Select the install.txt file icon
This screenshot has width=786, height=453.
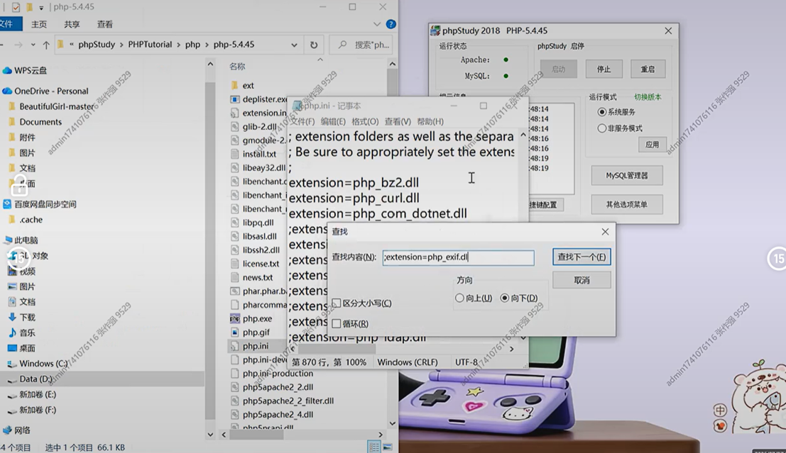point(234,154)
